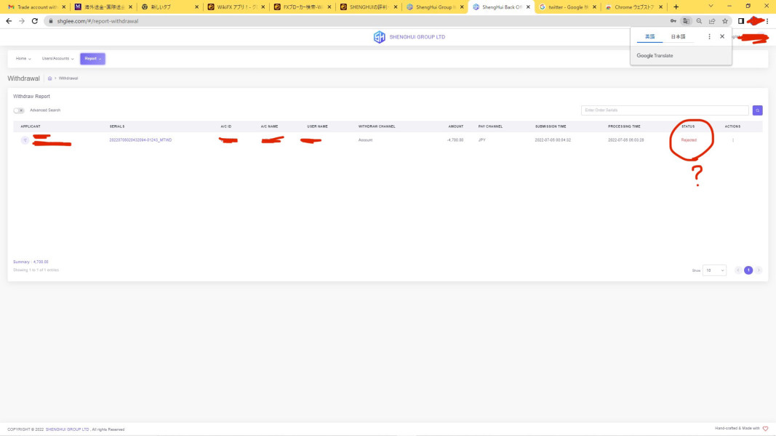Screen dimensions: 776x436
Task: Click the browser forward arrow
Action: tap(22, 21)
